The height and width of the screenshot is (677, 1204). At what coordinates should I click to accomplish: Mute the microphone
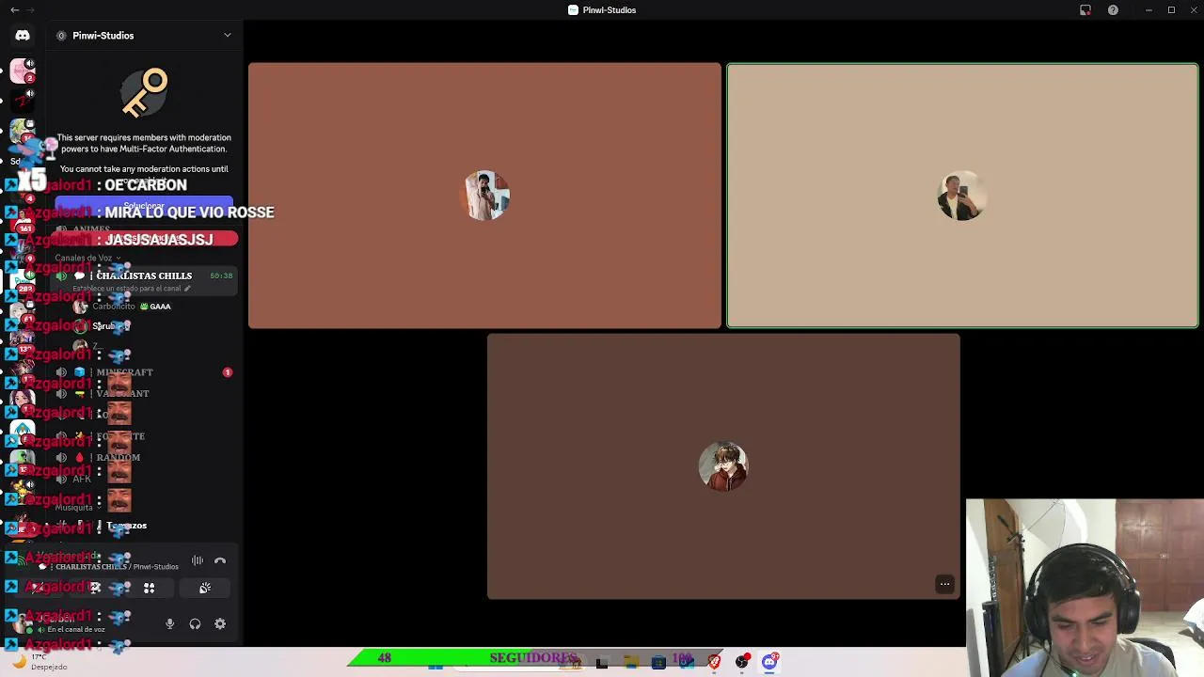pyautogui.click(x=170, y=623)
